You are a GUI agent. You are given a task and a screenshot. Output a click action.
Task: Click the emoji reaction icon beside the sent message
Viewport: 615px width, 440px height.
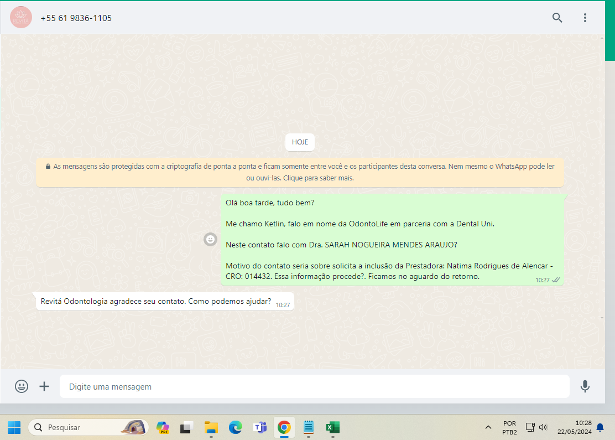(210, 239)
